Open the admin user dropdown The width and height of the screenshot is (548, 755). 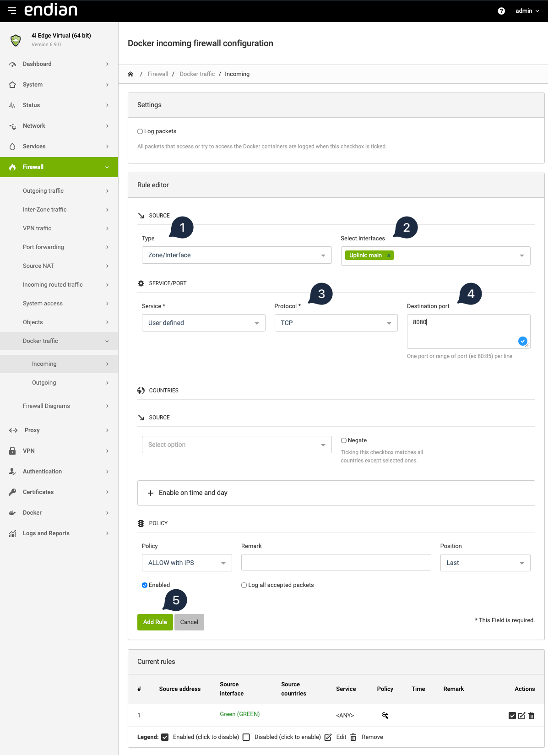click(527, 11)
